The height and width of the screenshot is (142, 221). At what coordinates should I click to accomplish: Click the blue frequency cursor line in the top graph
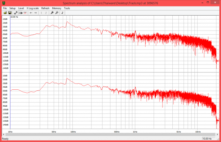10,44
